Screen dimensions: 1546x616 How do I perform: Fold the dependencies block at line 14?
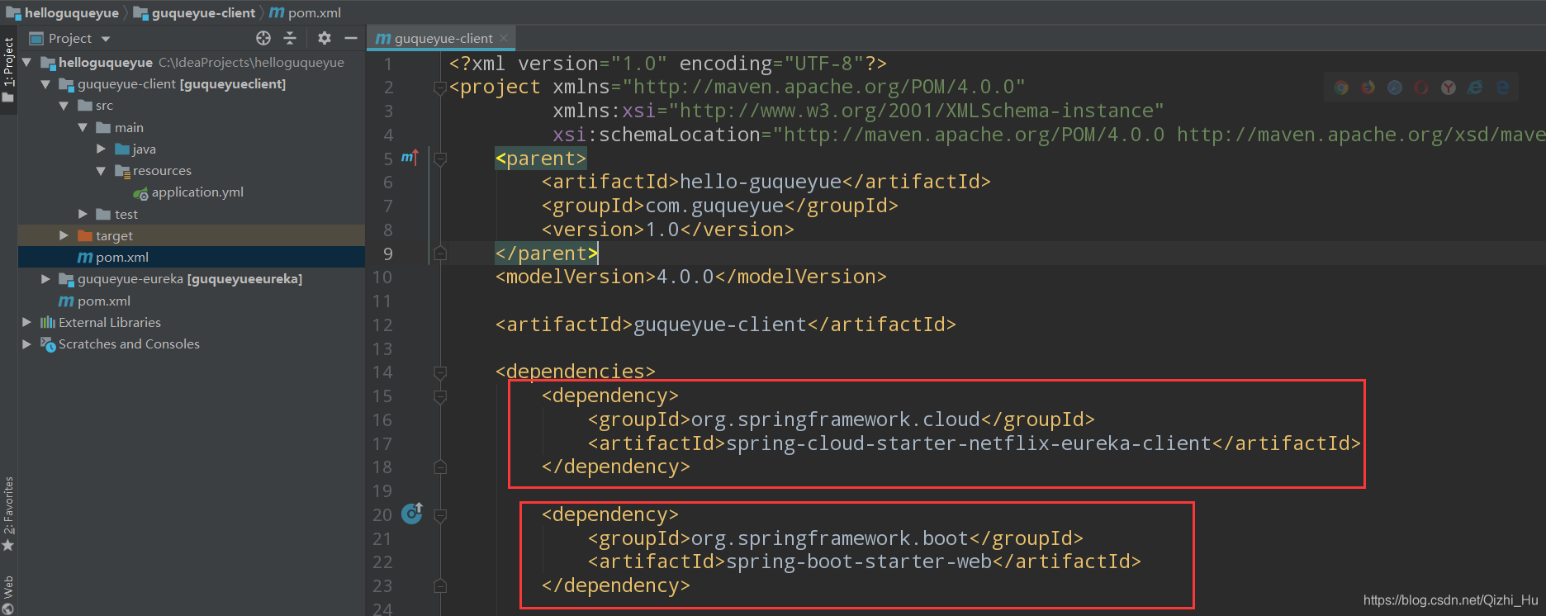pyautogui.click(x=440, y=372)
